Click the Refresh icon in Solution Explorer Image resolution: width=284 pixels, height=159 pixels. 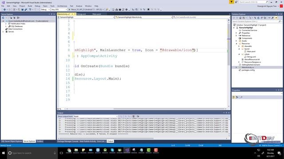(x=258, y=18)
